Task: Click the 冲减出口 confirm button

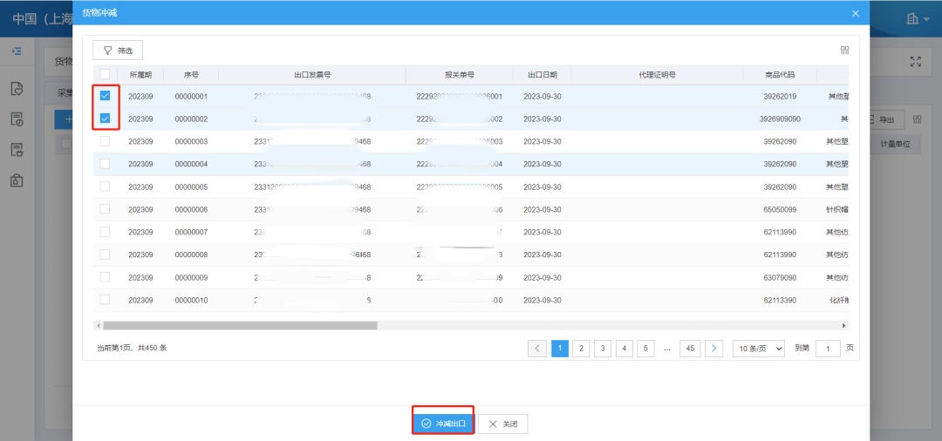Action: (x=443, y=424)
